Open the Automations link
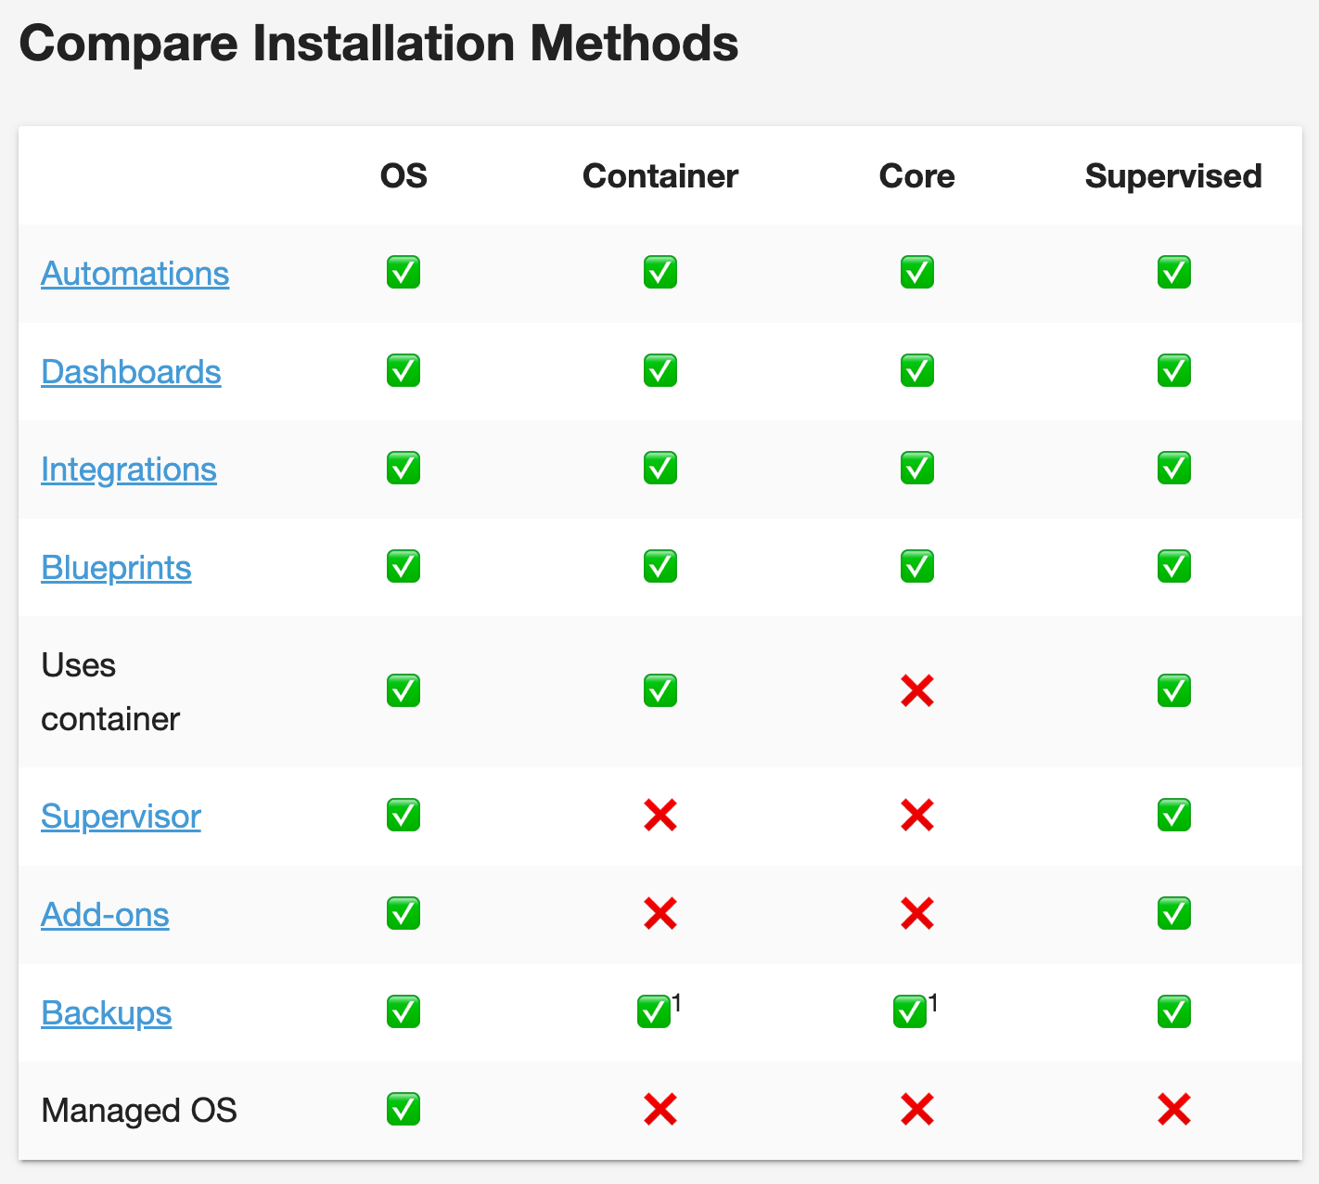 pos(134,274)
